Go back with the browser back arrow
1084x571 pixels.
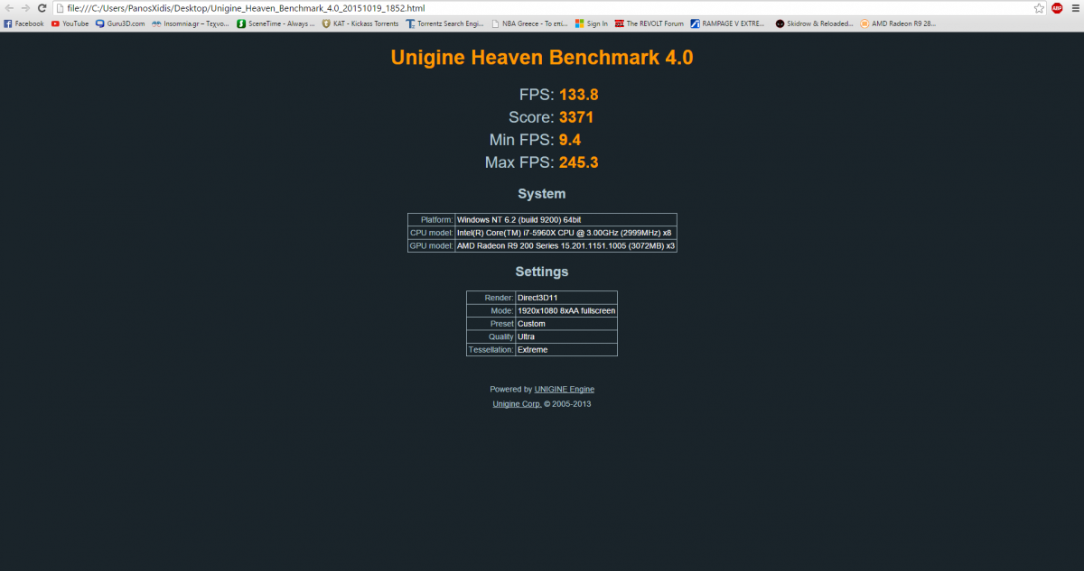click(9, 7)
